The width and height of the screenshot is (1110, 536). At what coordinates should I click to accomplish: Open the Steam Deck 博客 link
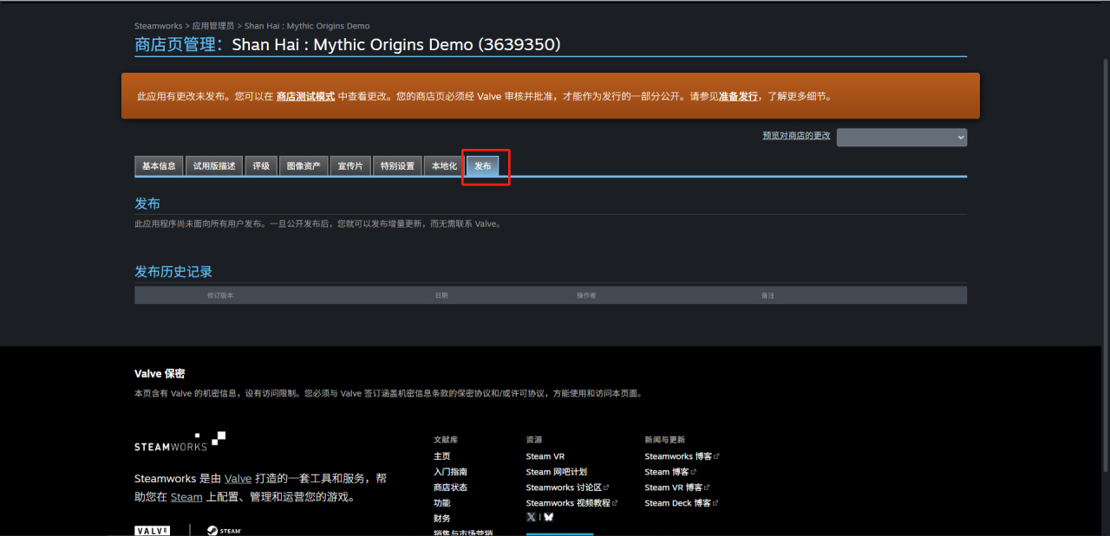click(681, 503)
